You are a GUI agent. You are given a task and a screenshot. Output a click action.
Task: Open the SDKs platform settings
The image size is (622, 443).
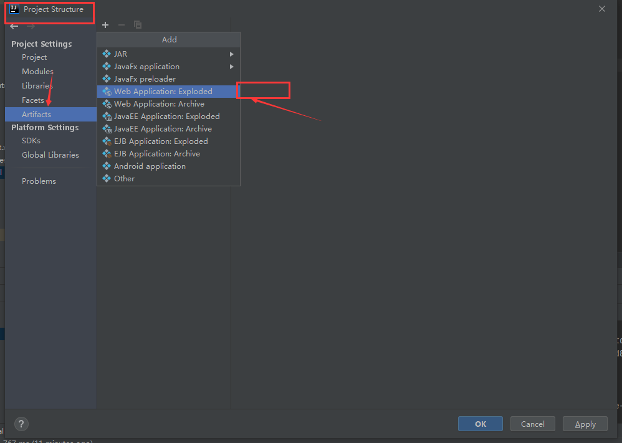(x=50, y=140)
